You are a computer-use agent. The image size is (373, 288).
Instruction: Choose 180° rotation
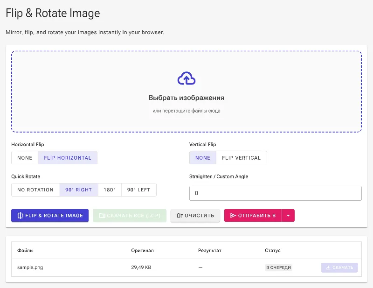(110, 190)
